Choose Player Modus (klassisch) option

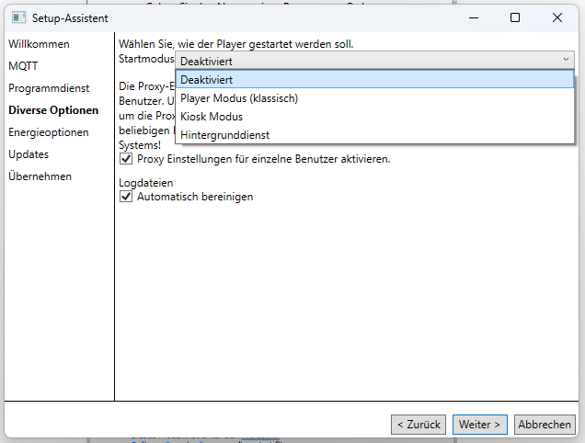(x=374, y=98)
